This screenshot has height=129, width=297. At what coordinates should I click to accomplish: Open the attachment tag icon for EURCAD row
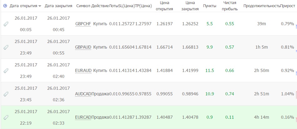6,117
